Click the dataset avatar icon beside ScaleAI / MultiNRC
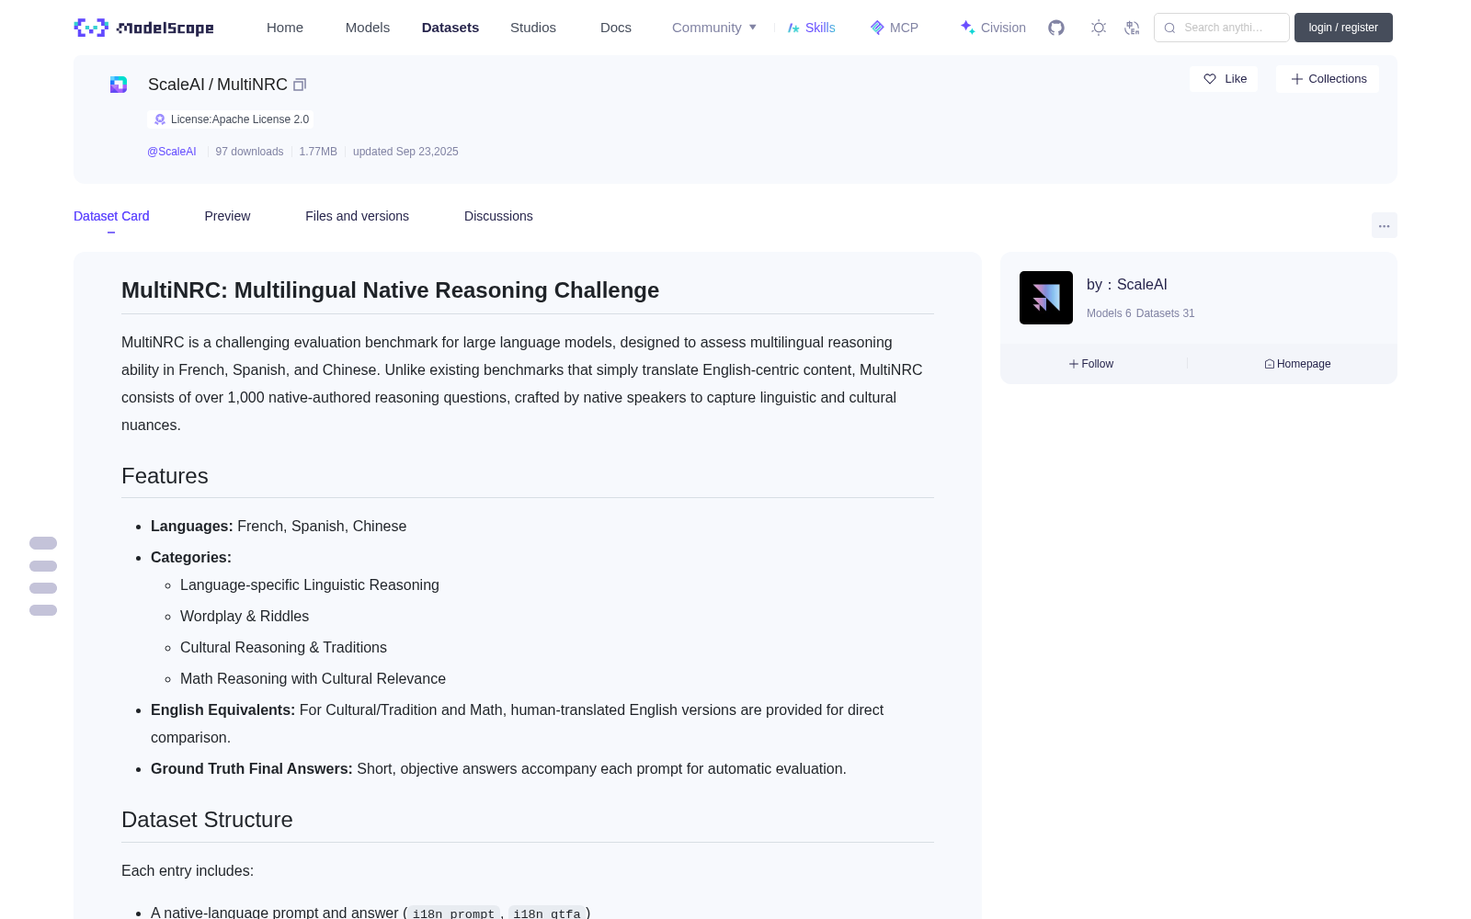The height and width of the screenshot is (919, 1471). (119, 85)
